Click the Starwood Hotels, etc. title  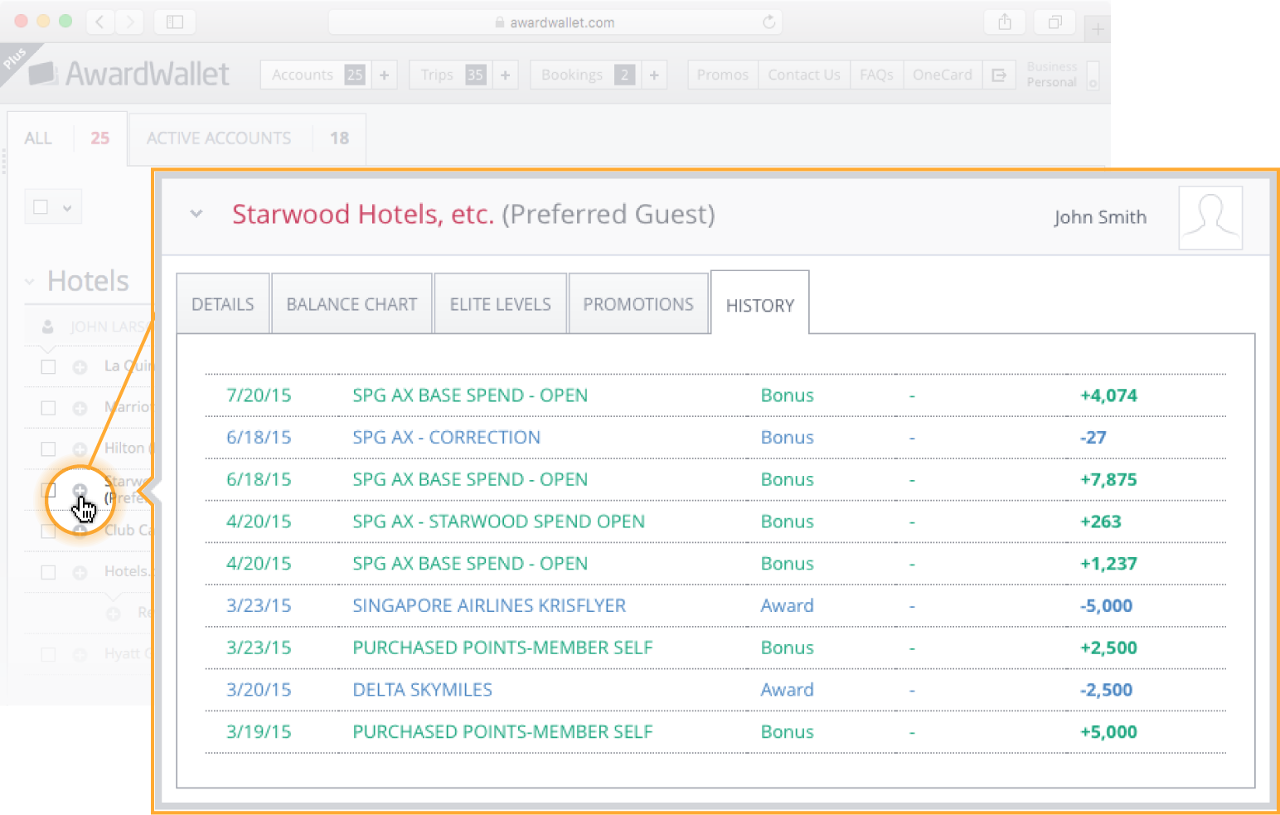click(x=363, y=214)
